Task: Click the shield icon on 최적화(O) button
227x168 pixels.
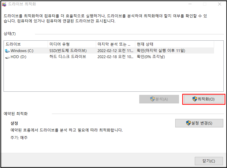Action: 195,99
